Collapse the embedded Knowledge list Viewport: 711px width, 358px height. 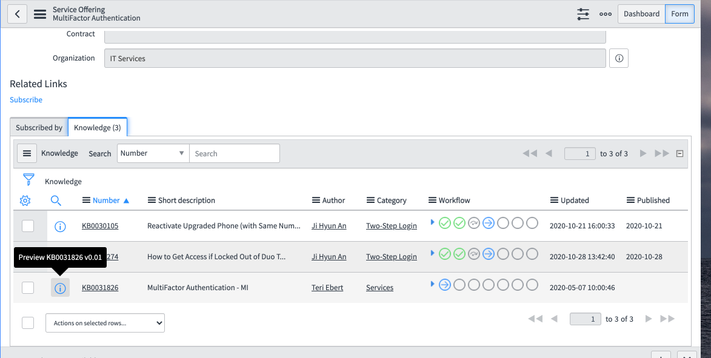[679, 153]
